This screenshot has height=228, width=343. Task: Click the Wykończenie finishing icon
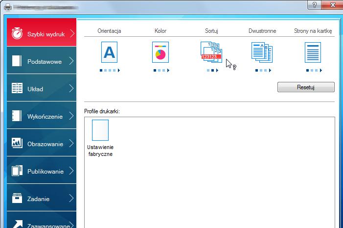[17, 116]
